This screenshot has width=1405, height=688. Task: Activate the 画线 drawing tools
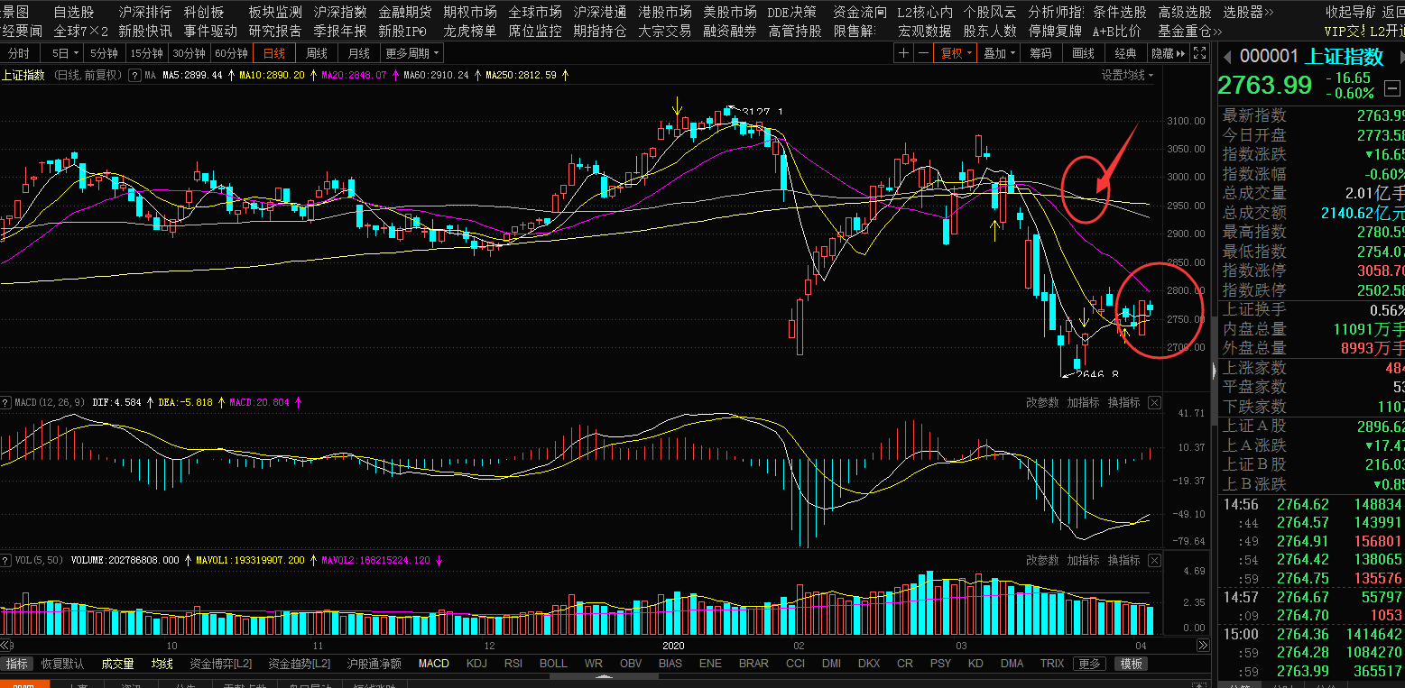pyautogui.click(x=1083, y=53)
